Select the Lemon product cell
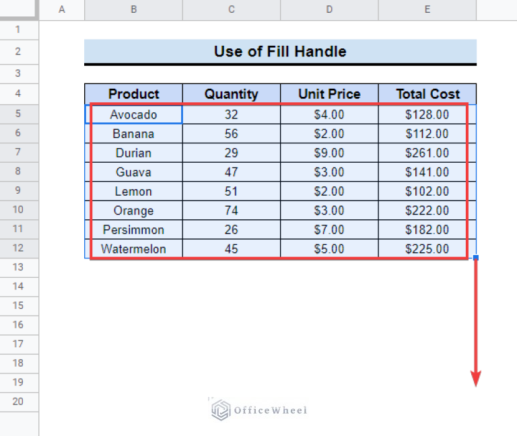 133,191
